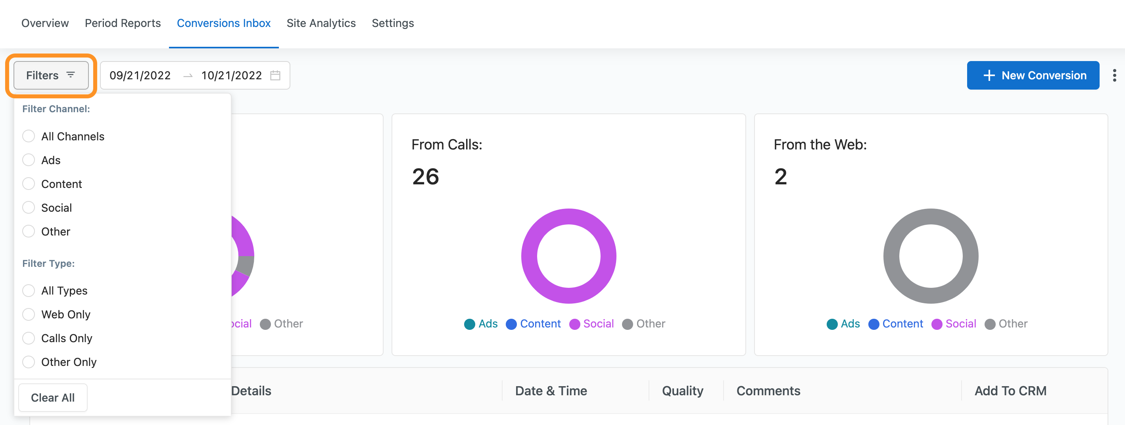Select the All Channels radio option
The width and height of the screenshot is (1125, 425).
29,136
